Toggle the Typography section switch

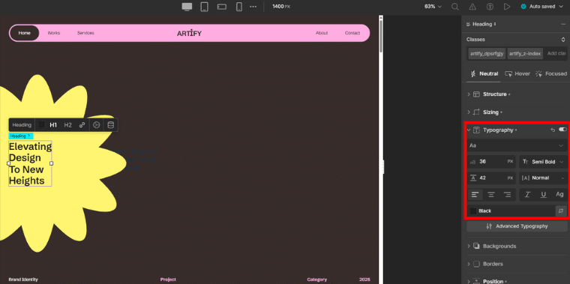(562, 130)
